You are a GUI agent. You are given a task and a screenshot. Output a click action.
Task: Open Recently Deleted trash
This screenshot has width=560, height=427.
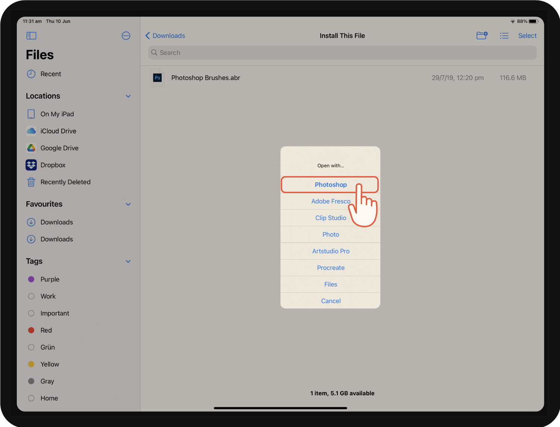pos(58,182)
